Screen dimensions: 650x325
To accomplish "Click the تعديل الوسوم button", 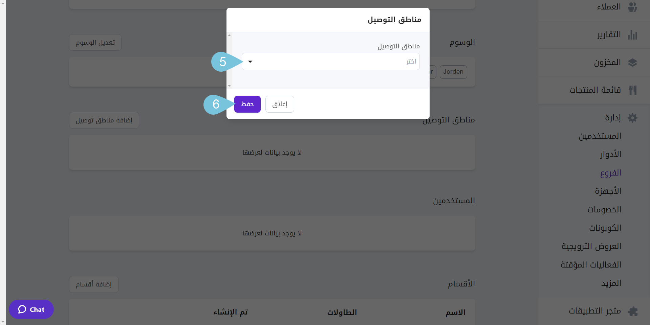I will click(x=95, y=42).
